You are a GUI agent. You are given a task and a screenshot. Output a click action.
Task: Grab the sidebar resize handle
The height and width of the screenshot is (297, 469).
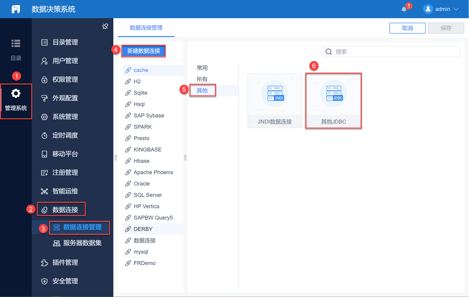[x=116, y=157]
